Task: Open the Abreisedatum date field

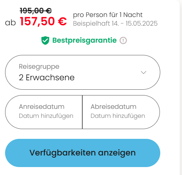Action: (x=121, y=112)
